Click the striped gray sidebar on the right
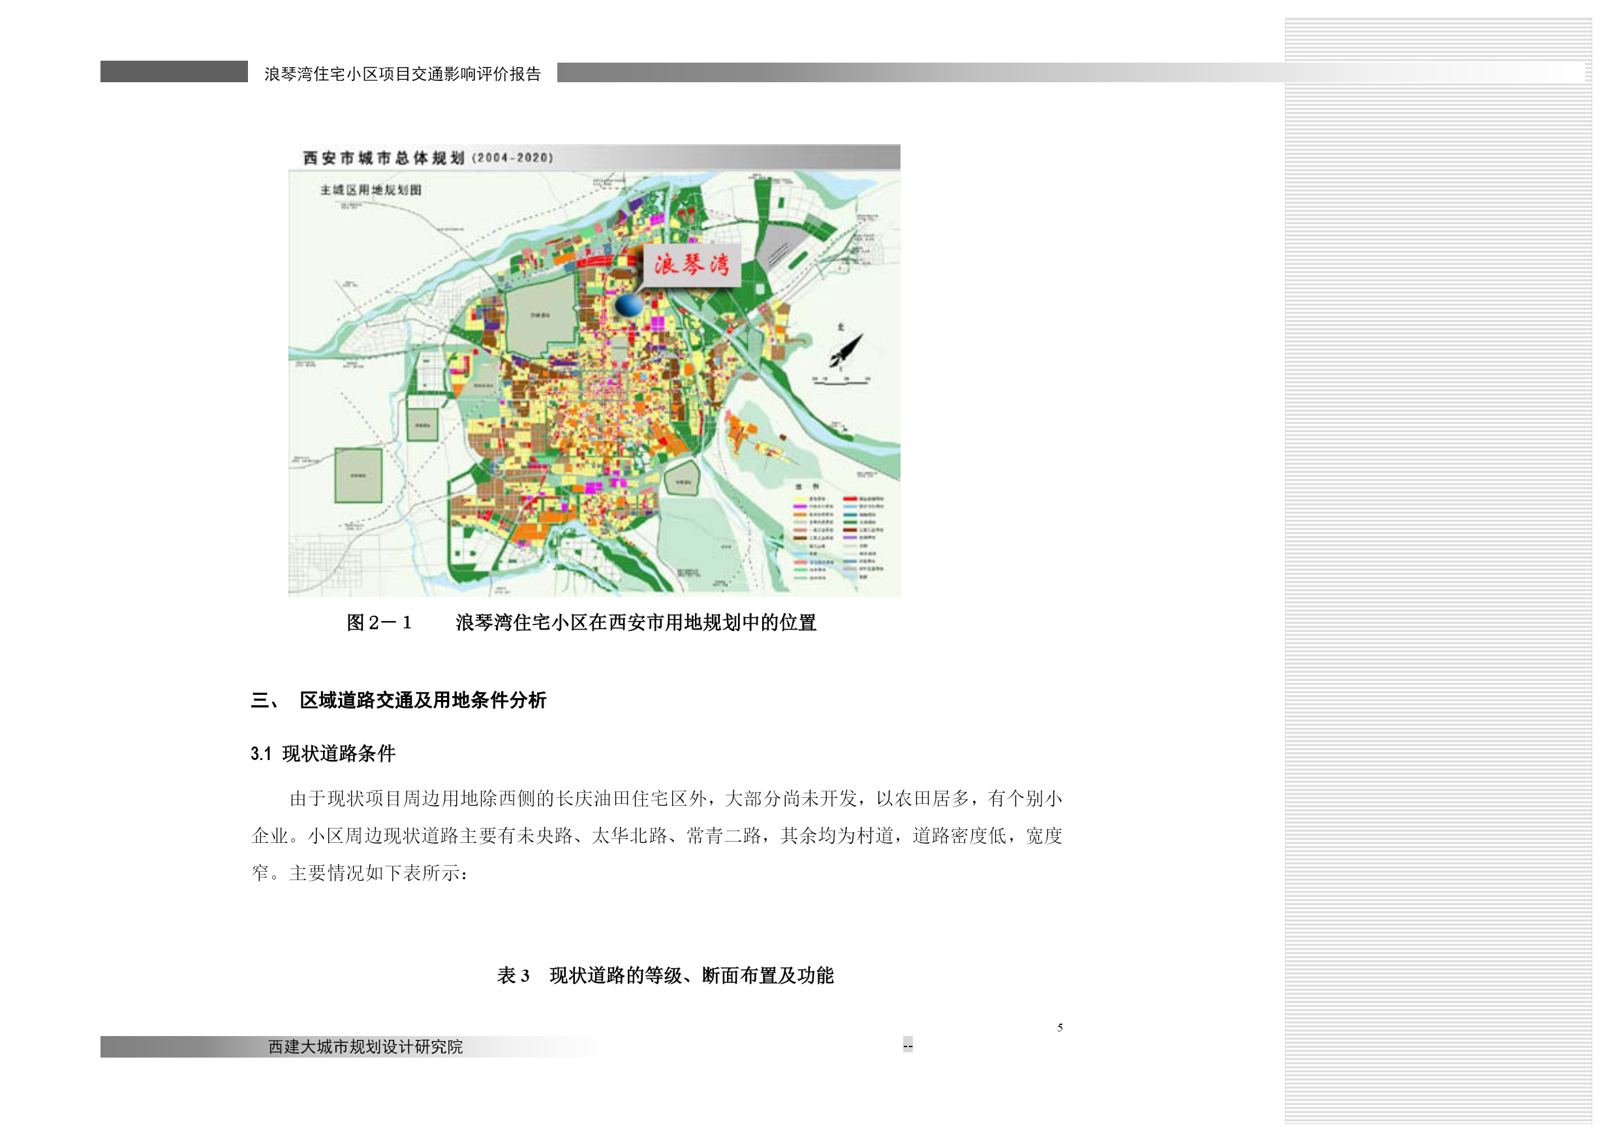 (x=1437, y=564)
